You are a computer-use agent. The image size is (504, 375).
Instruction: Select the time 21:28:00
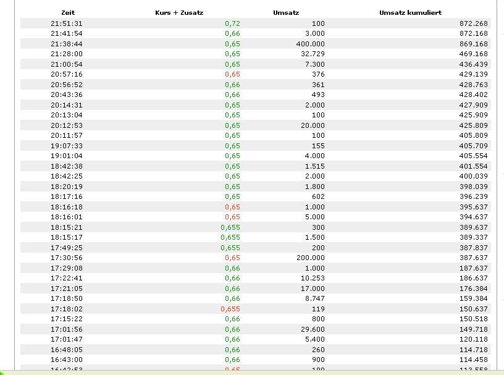click(x=67, y=54)
